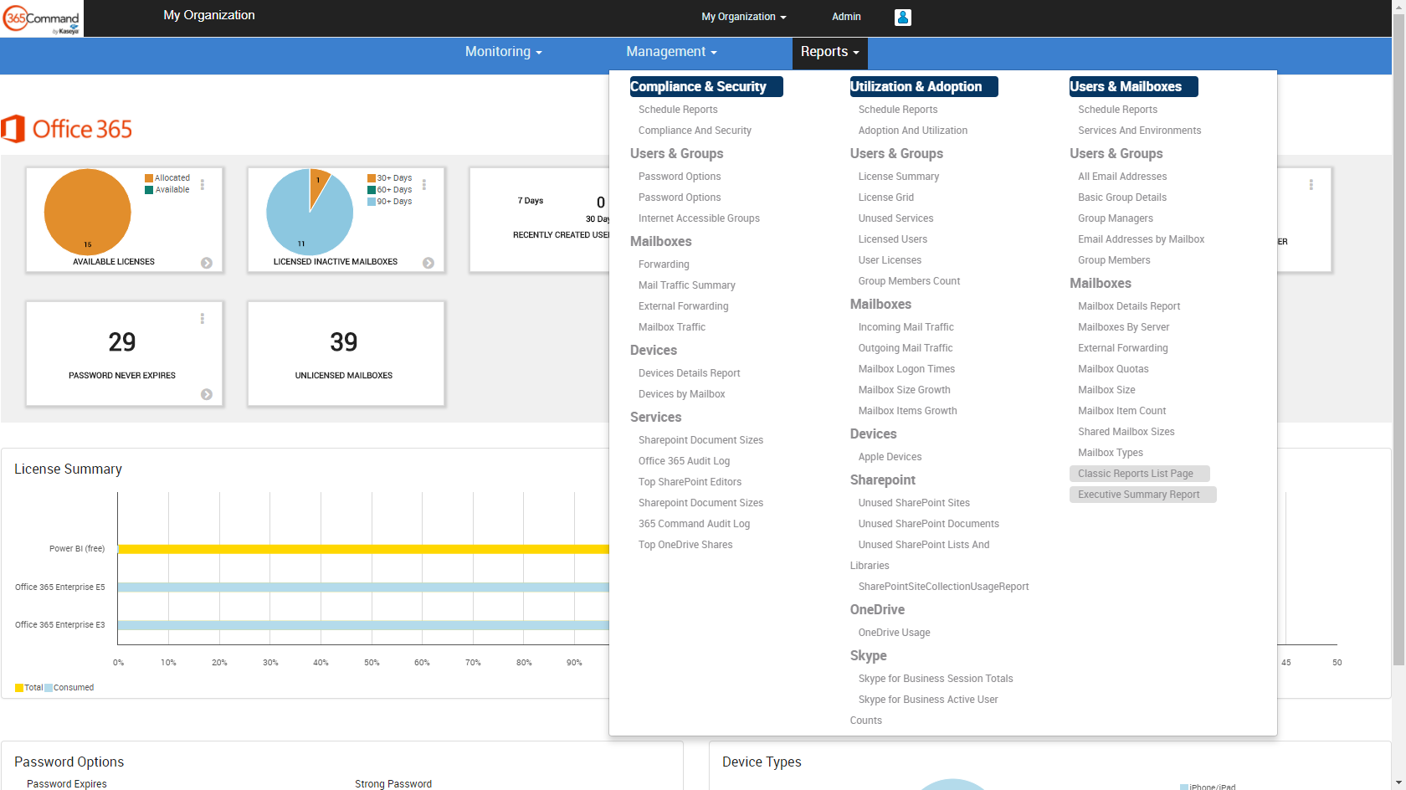
Task: Open the Mail Traffic Summary report
Action: [x=687, y=285]
